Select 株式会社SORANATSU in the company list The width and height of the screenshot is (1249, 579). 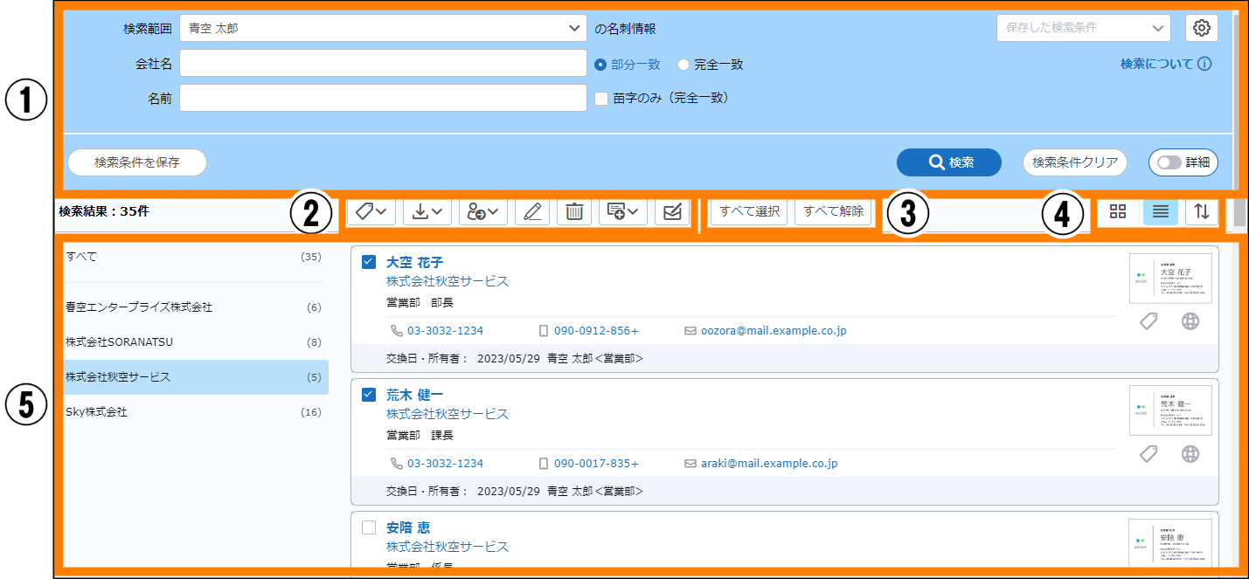(120, 341)
